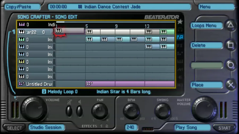Screen dimensions: 239x134
Task: Switch to the drum pattern side tab
Action: [180, 53]
